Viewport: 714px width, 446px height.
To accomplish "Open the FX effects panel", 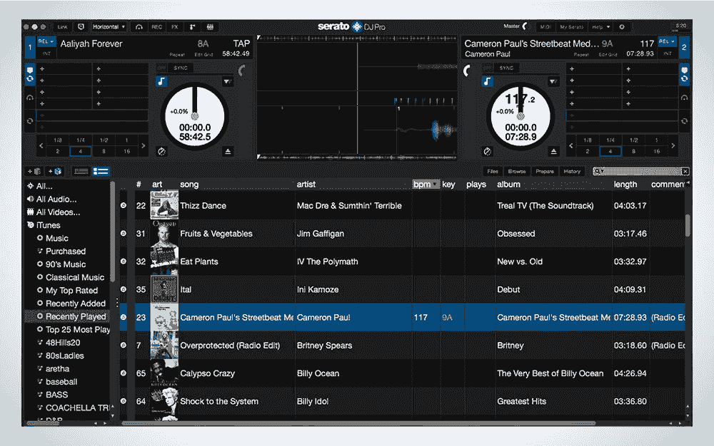I will (x=175, y=27).
